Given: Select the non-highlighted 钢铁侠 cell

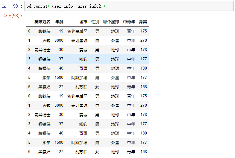Looking at the screenshot, I should (x=44, y=124).
